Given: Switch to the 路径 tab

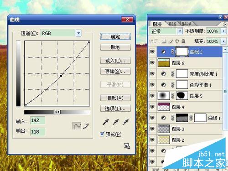Looking at the screenshot, I should 187,24.
